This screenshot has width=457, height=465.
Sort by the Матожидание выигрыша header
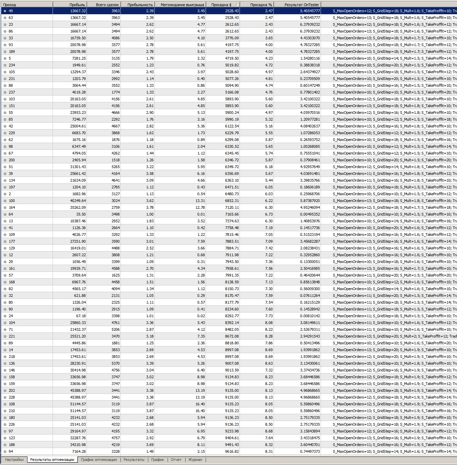180,4
